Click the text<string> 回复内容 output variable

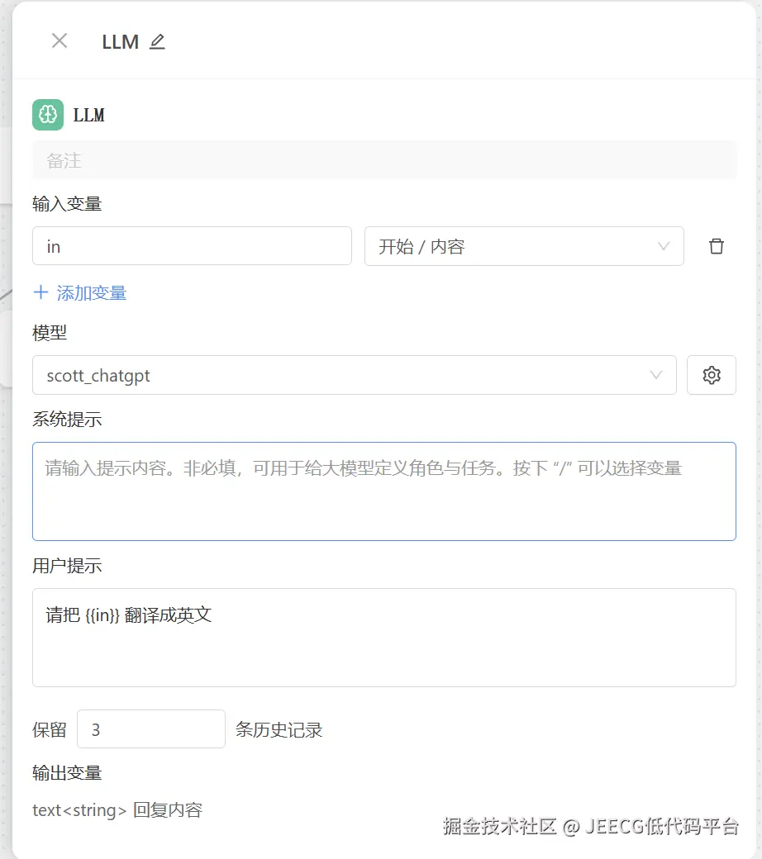click(x=117, y=810)
